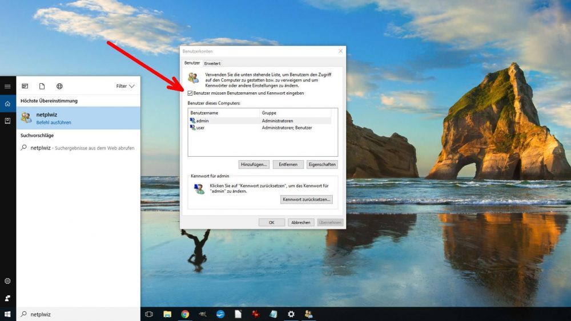Click the Hinzufügen... button
571x321 pixels.
254,164
